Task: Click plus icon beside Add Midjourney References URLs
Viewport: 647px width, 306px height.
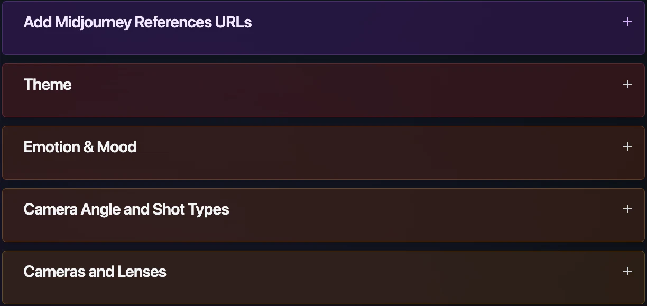Action: [x=627, y=22]
